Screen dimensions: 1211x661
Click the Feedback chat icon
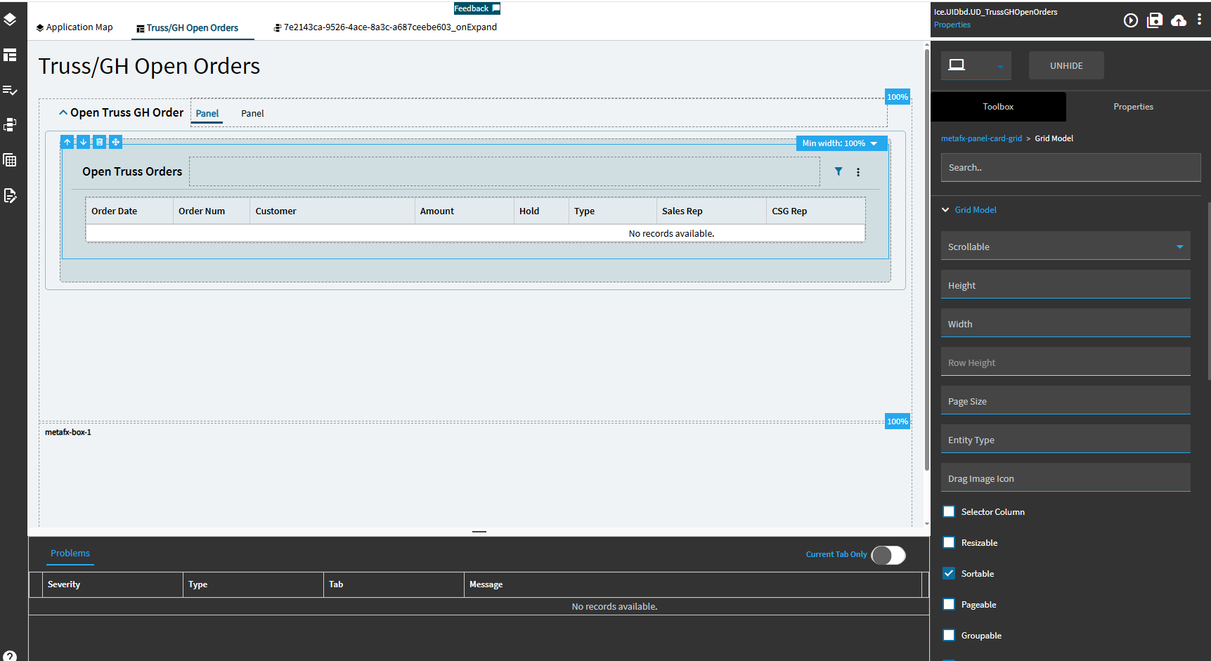(x=496, y=8)
